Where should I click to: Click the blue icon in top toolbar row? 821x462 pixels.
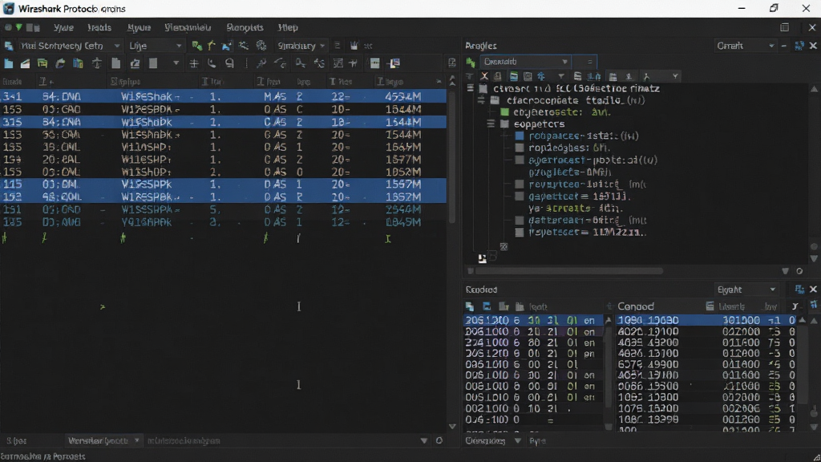point(227,46)
